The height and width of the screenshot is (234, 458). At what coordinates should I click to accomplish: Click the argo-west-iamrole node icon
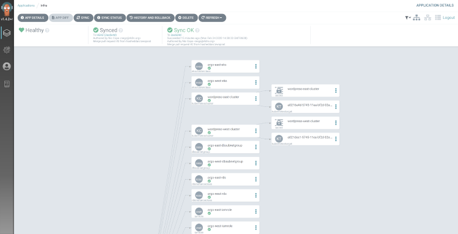tap(199, 227)
